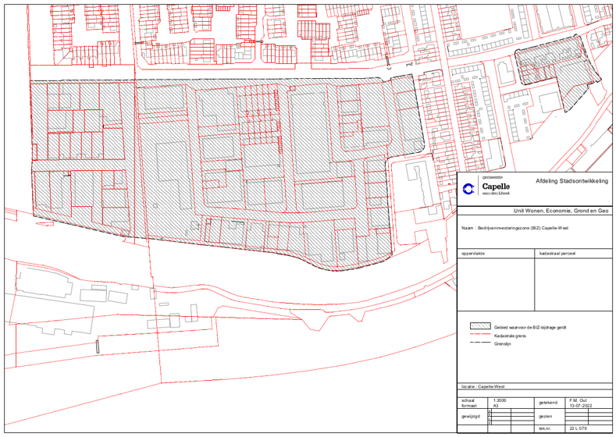Click the small black rectangle marker on the lower-left map
The width and height of the screenshot is (616, 437).
pos(98,347)
